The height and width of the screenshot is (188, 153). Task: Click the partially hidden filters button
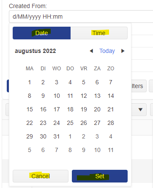click(139, 86)
